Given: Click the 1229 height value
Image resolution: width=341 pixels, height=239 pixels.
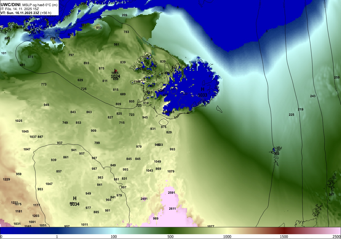Looking at the screenshot, I should 6,179.
